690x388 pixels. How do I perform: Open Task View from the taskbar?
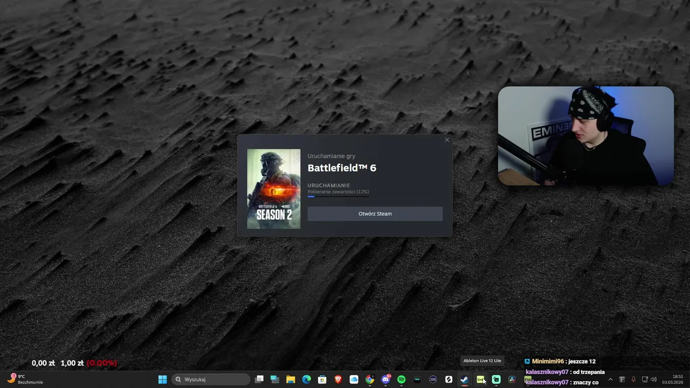[259, 379]
